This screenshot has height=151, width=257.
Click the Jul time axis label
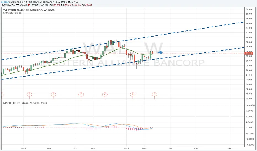pyautogui.click(x=75, y=149)
